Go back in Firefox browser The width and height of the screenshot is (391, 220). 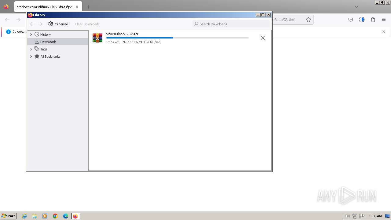tap(7, 20)
